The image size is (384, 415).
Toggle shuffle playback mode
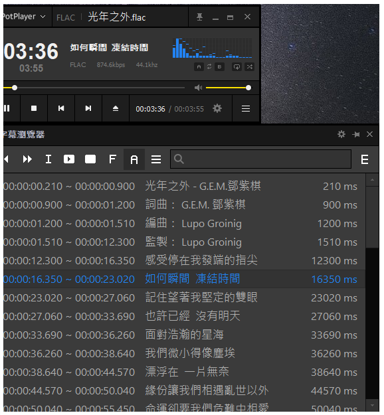pos(250,66)
